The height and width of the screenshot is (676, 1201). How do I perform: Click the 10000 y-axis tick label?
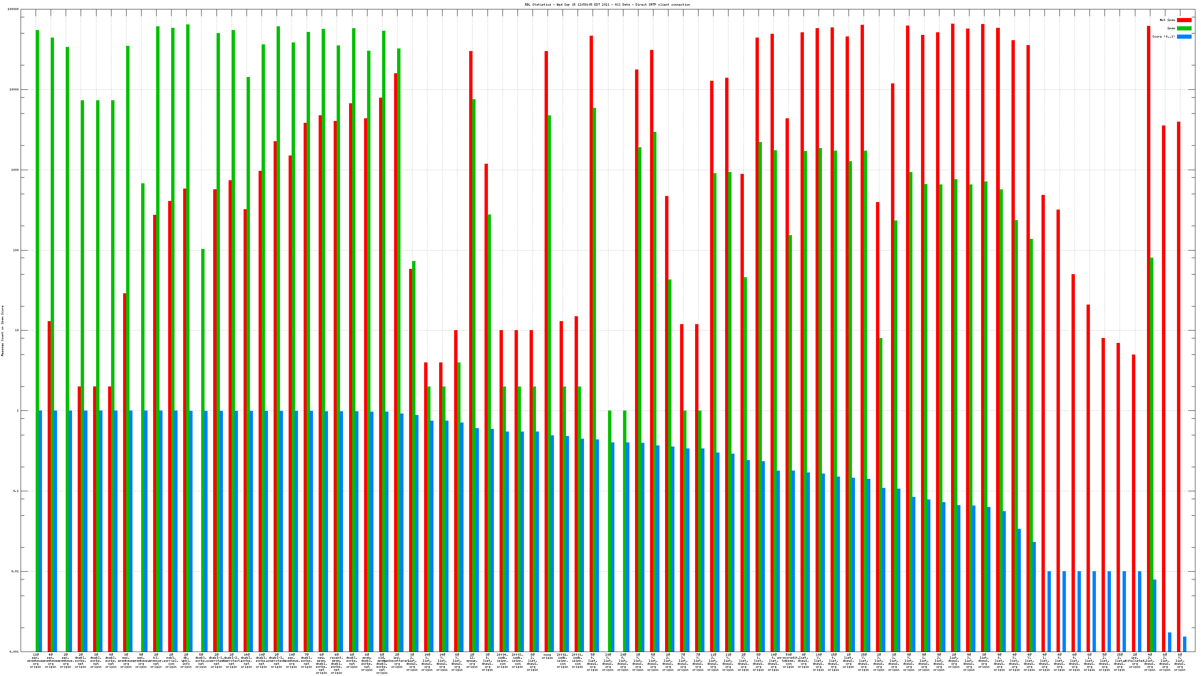pos(15,90)
